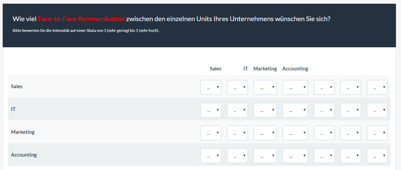Expand IT row dropdown under IT column

[237, 110]
